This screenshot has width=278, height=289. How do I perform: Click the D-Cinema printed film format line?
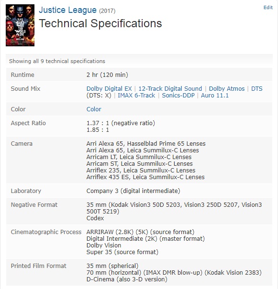coord(127,279)
